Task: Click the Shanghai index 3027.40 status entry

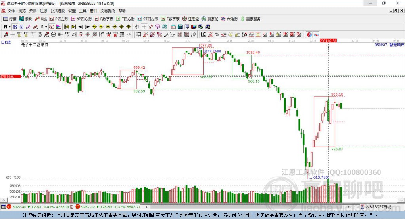Action: [40, 207]
